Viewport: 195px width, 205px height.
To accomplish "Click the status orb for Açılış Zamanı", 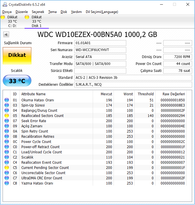I will pos(7,126).
